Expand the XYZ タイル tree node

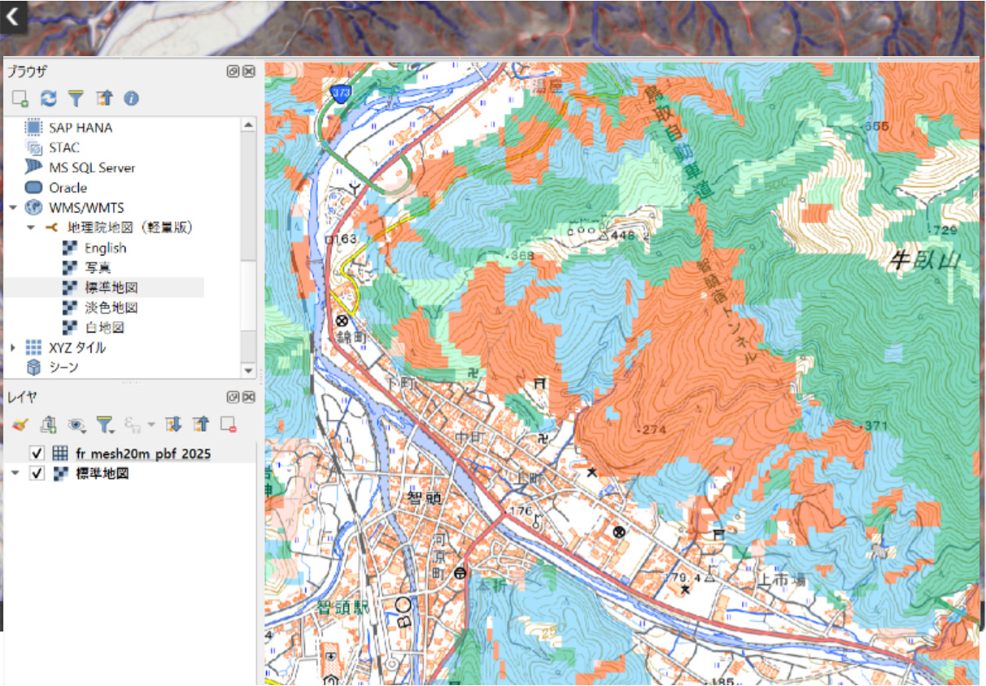pos(13,347)
